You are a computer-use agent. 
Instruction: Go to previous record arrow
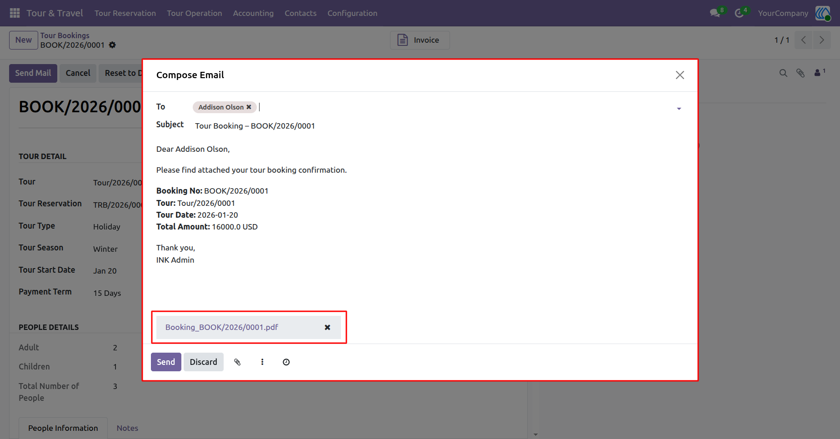(x=804, y=40)
